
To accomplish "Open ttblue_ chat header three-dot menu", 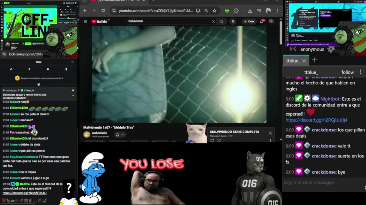I will (360, 72).
